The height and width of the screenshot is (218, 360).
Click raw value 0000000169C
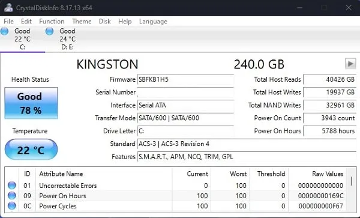(x=321, y=196)
